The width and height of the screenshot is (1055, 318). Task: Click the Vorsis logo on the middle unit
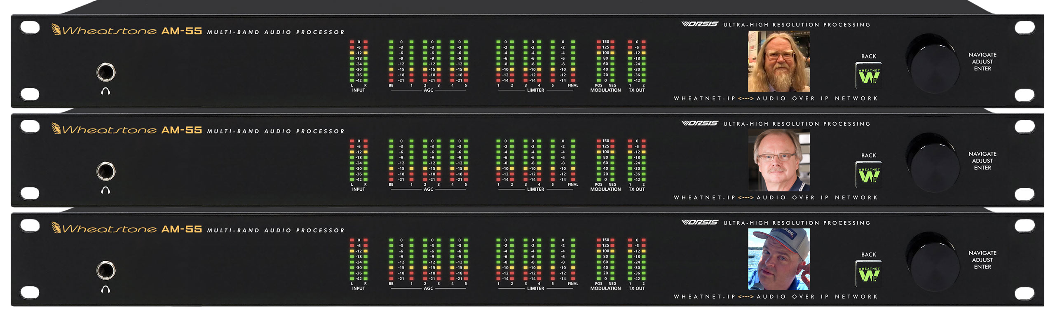700,123
